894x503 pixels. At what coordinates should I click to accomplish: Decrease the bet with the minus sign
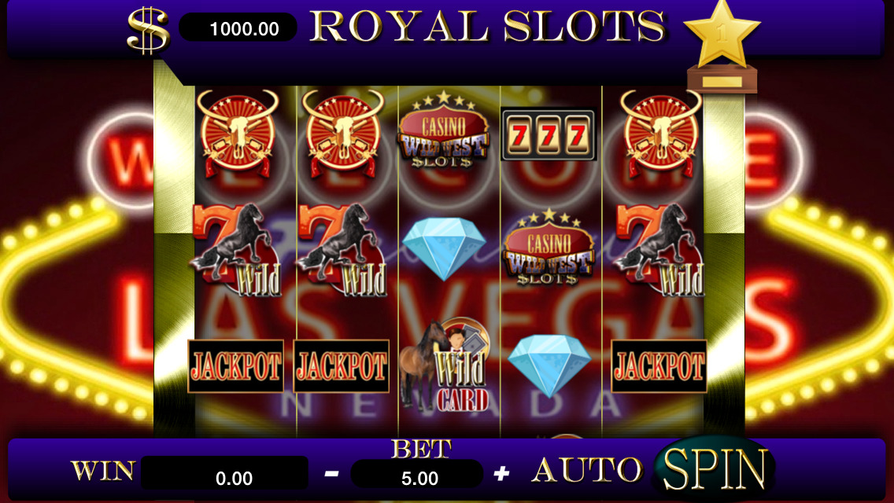pyautogui.click(x=332, y=473)
